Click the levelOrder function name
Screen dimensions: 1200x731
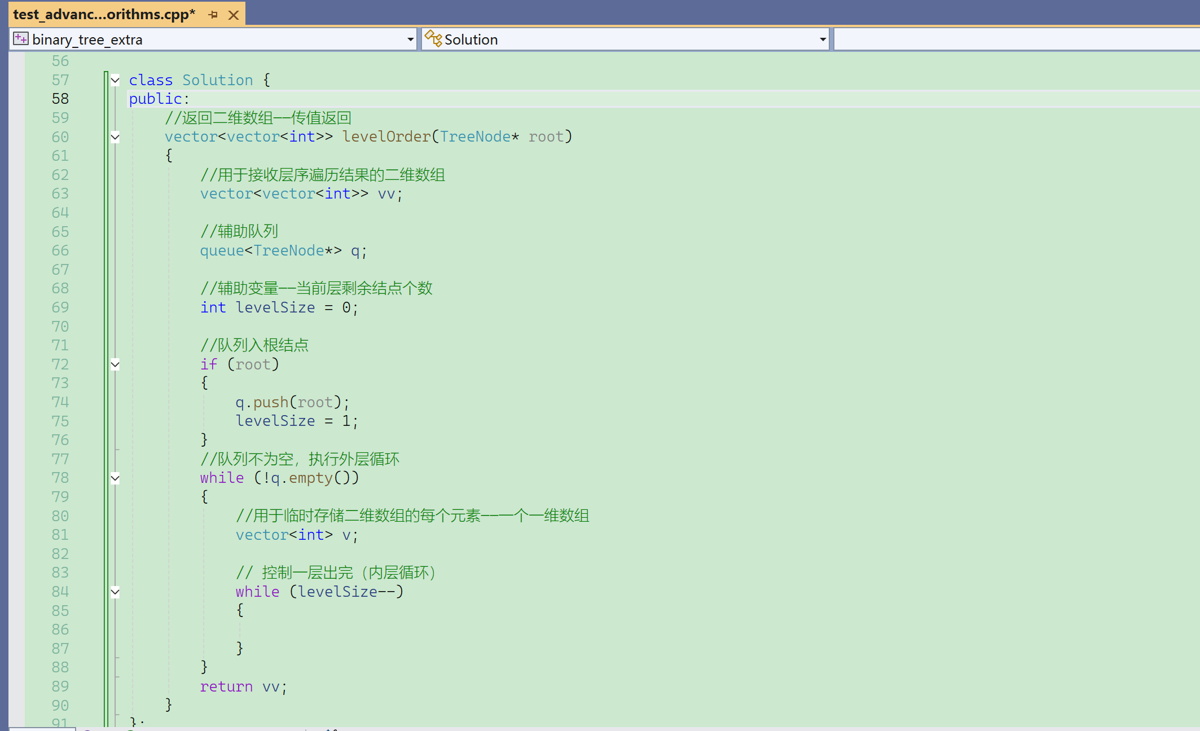tap(386, 136)
